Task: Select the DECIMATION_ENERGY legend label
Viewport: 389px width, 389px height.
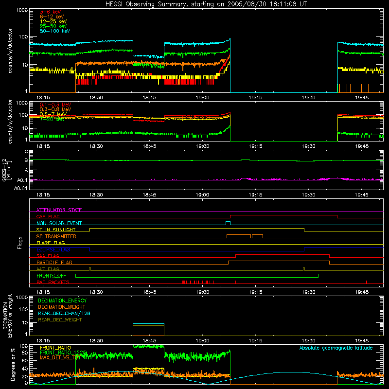Action: point(62,301)
